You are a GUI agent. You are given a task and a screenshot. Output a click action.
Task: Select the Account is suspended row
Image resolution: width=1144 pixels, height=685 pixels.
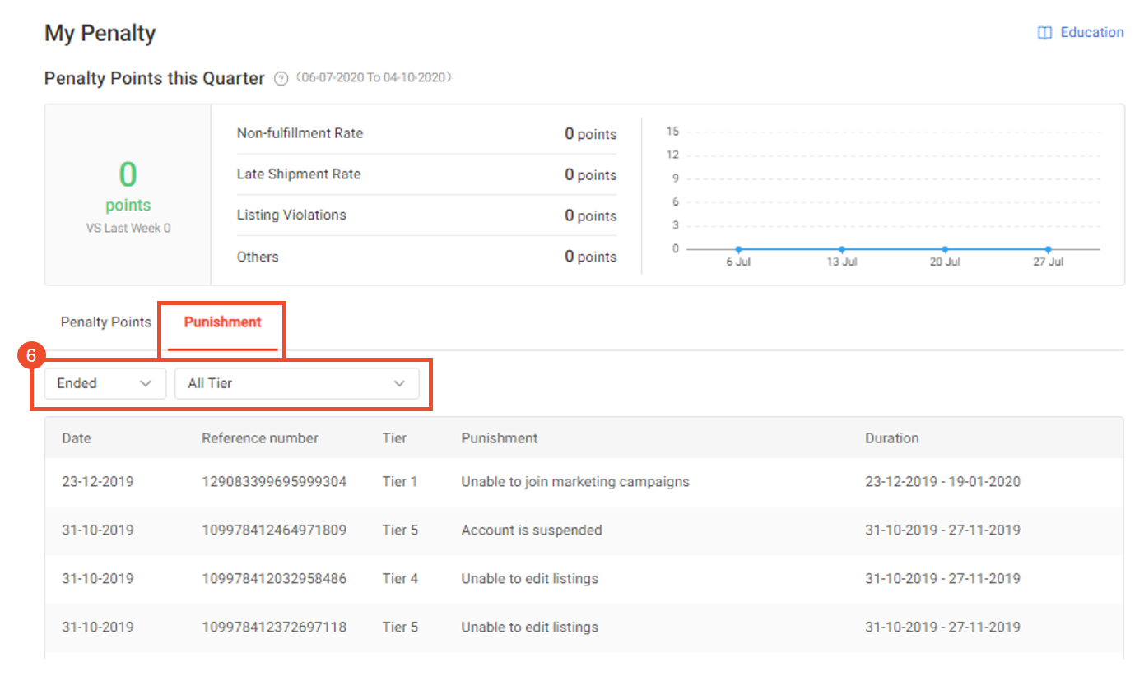tap(532, 530)
